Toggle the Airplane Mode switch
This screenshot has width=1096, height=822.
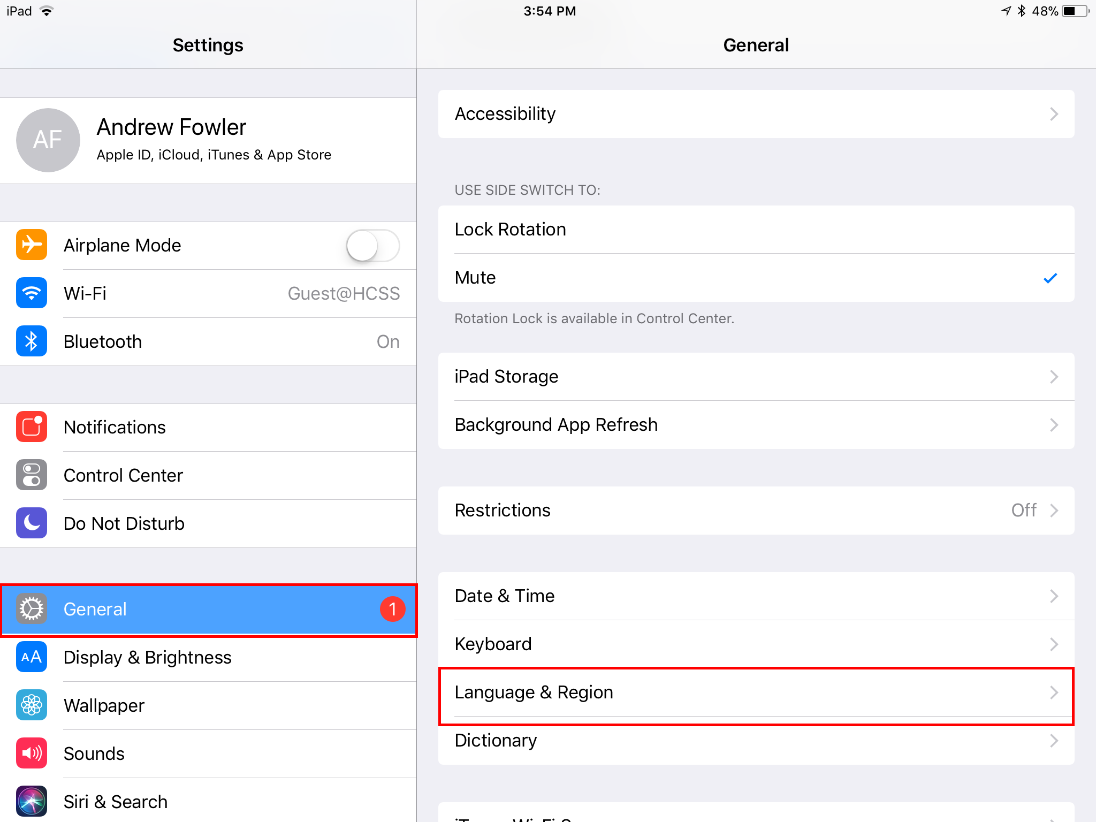coord(372,245)
